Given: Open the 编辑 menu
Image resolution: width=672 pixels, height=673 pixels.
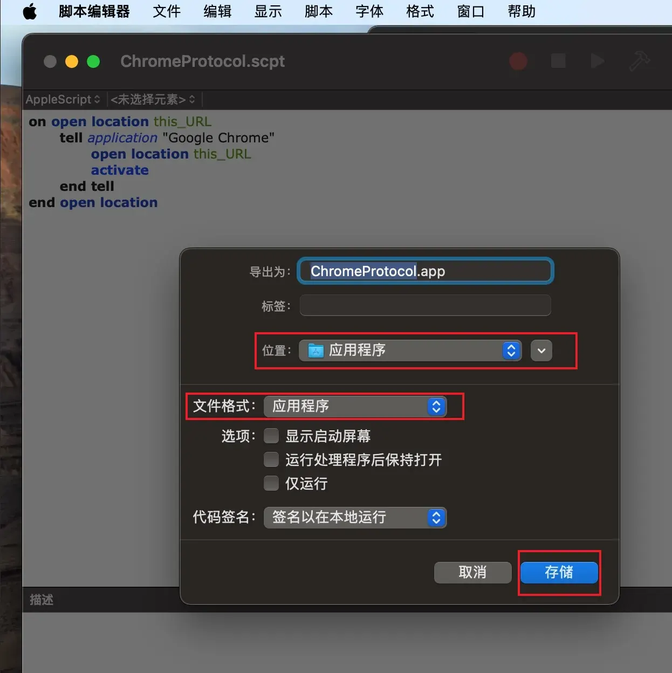Looking at the screenshot, I should click(217, 11).
